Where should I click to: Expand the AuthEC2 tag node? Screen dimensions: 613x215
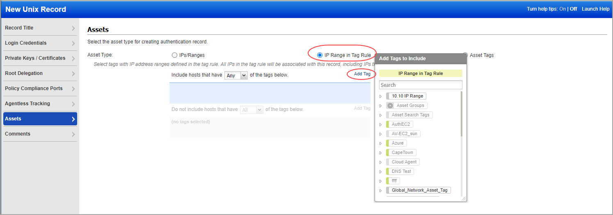(381, 124)
